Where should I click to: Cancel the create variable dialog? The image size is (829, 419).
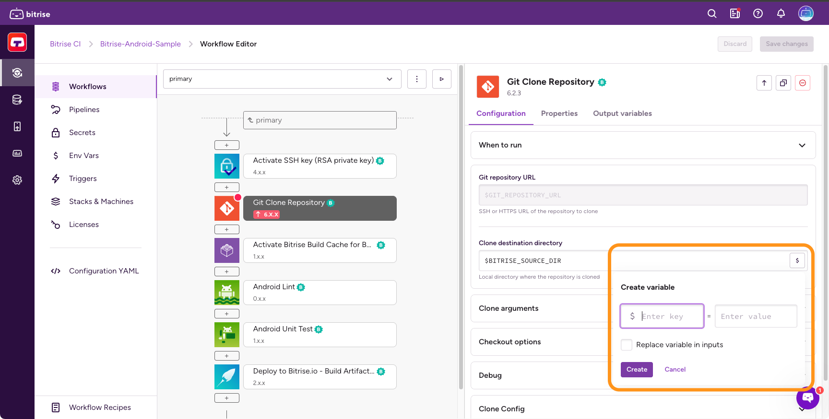675,370
